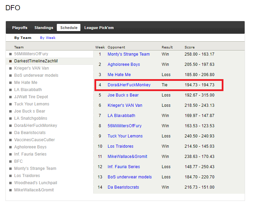Select LA Snatchgoblins in team list
The image size is (258, 205).
30,118
